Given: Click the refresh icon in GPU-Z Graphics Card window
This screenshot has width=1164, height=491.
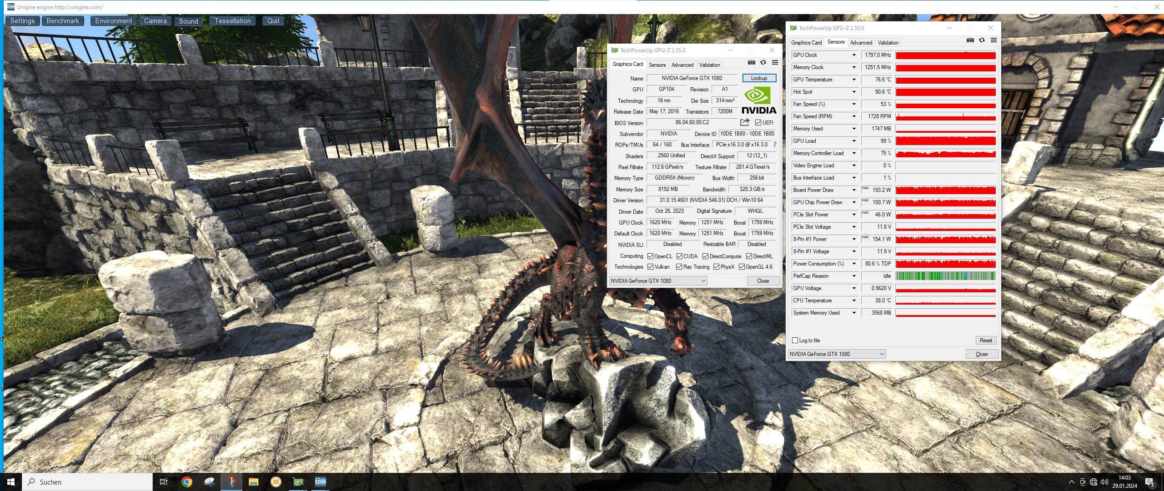Looking at the screenshot, I should [763, 62].
